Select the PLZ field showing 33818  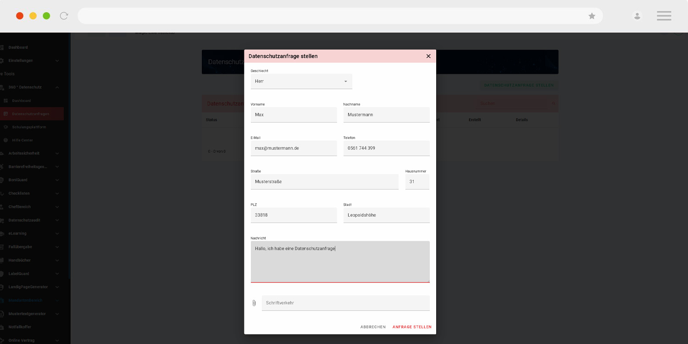click(294, 215)
